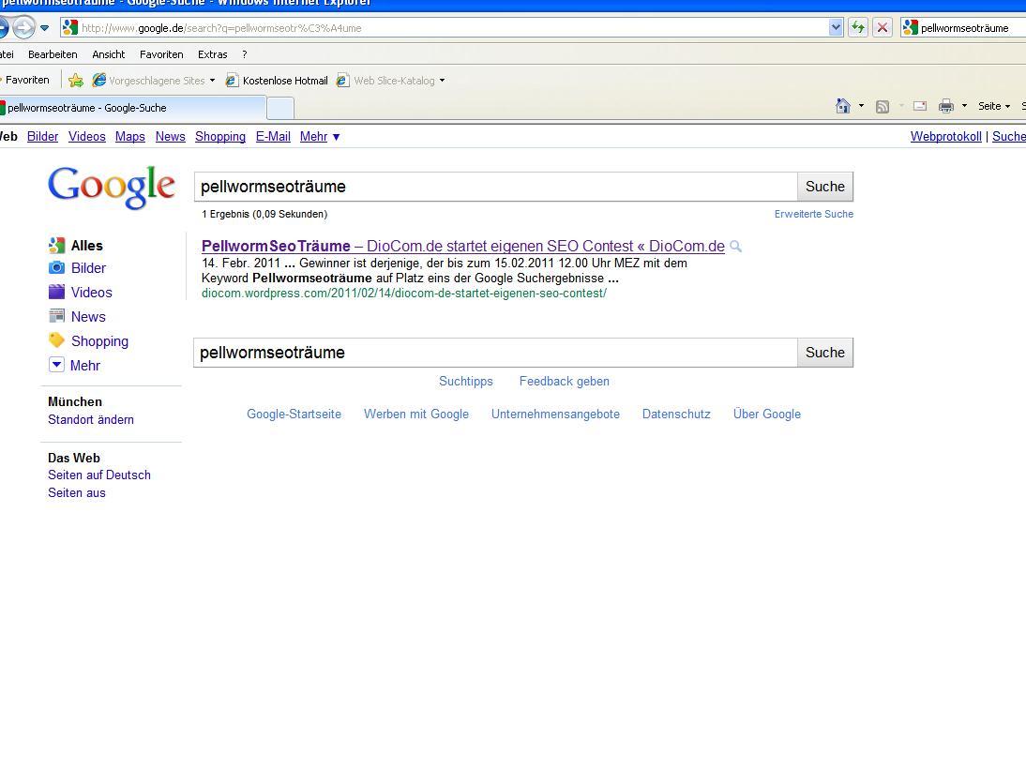Click the Videos film icon in sidebar
Screen dimensions: 1026x769
click(x=57, y=292)
